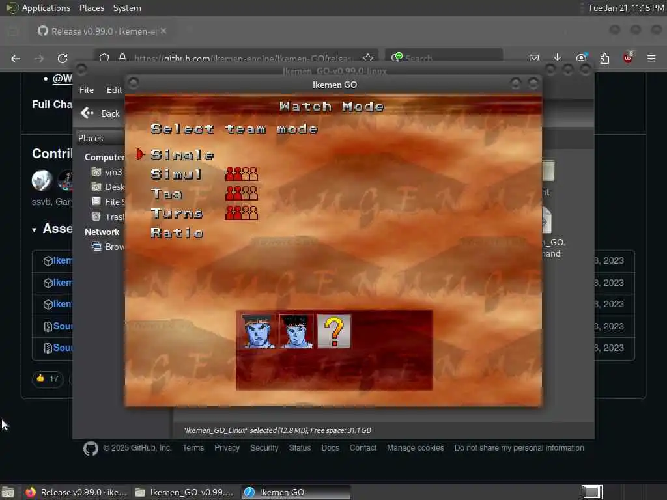This screenshot has width=667, height=500.
Task: Click the Firefox account icon
Action: tap(581, 58)
